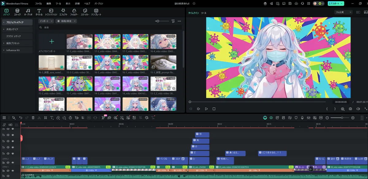Switch to the タイムライン preview tab
The image size is (368, 179).
tap(193, 13)
